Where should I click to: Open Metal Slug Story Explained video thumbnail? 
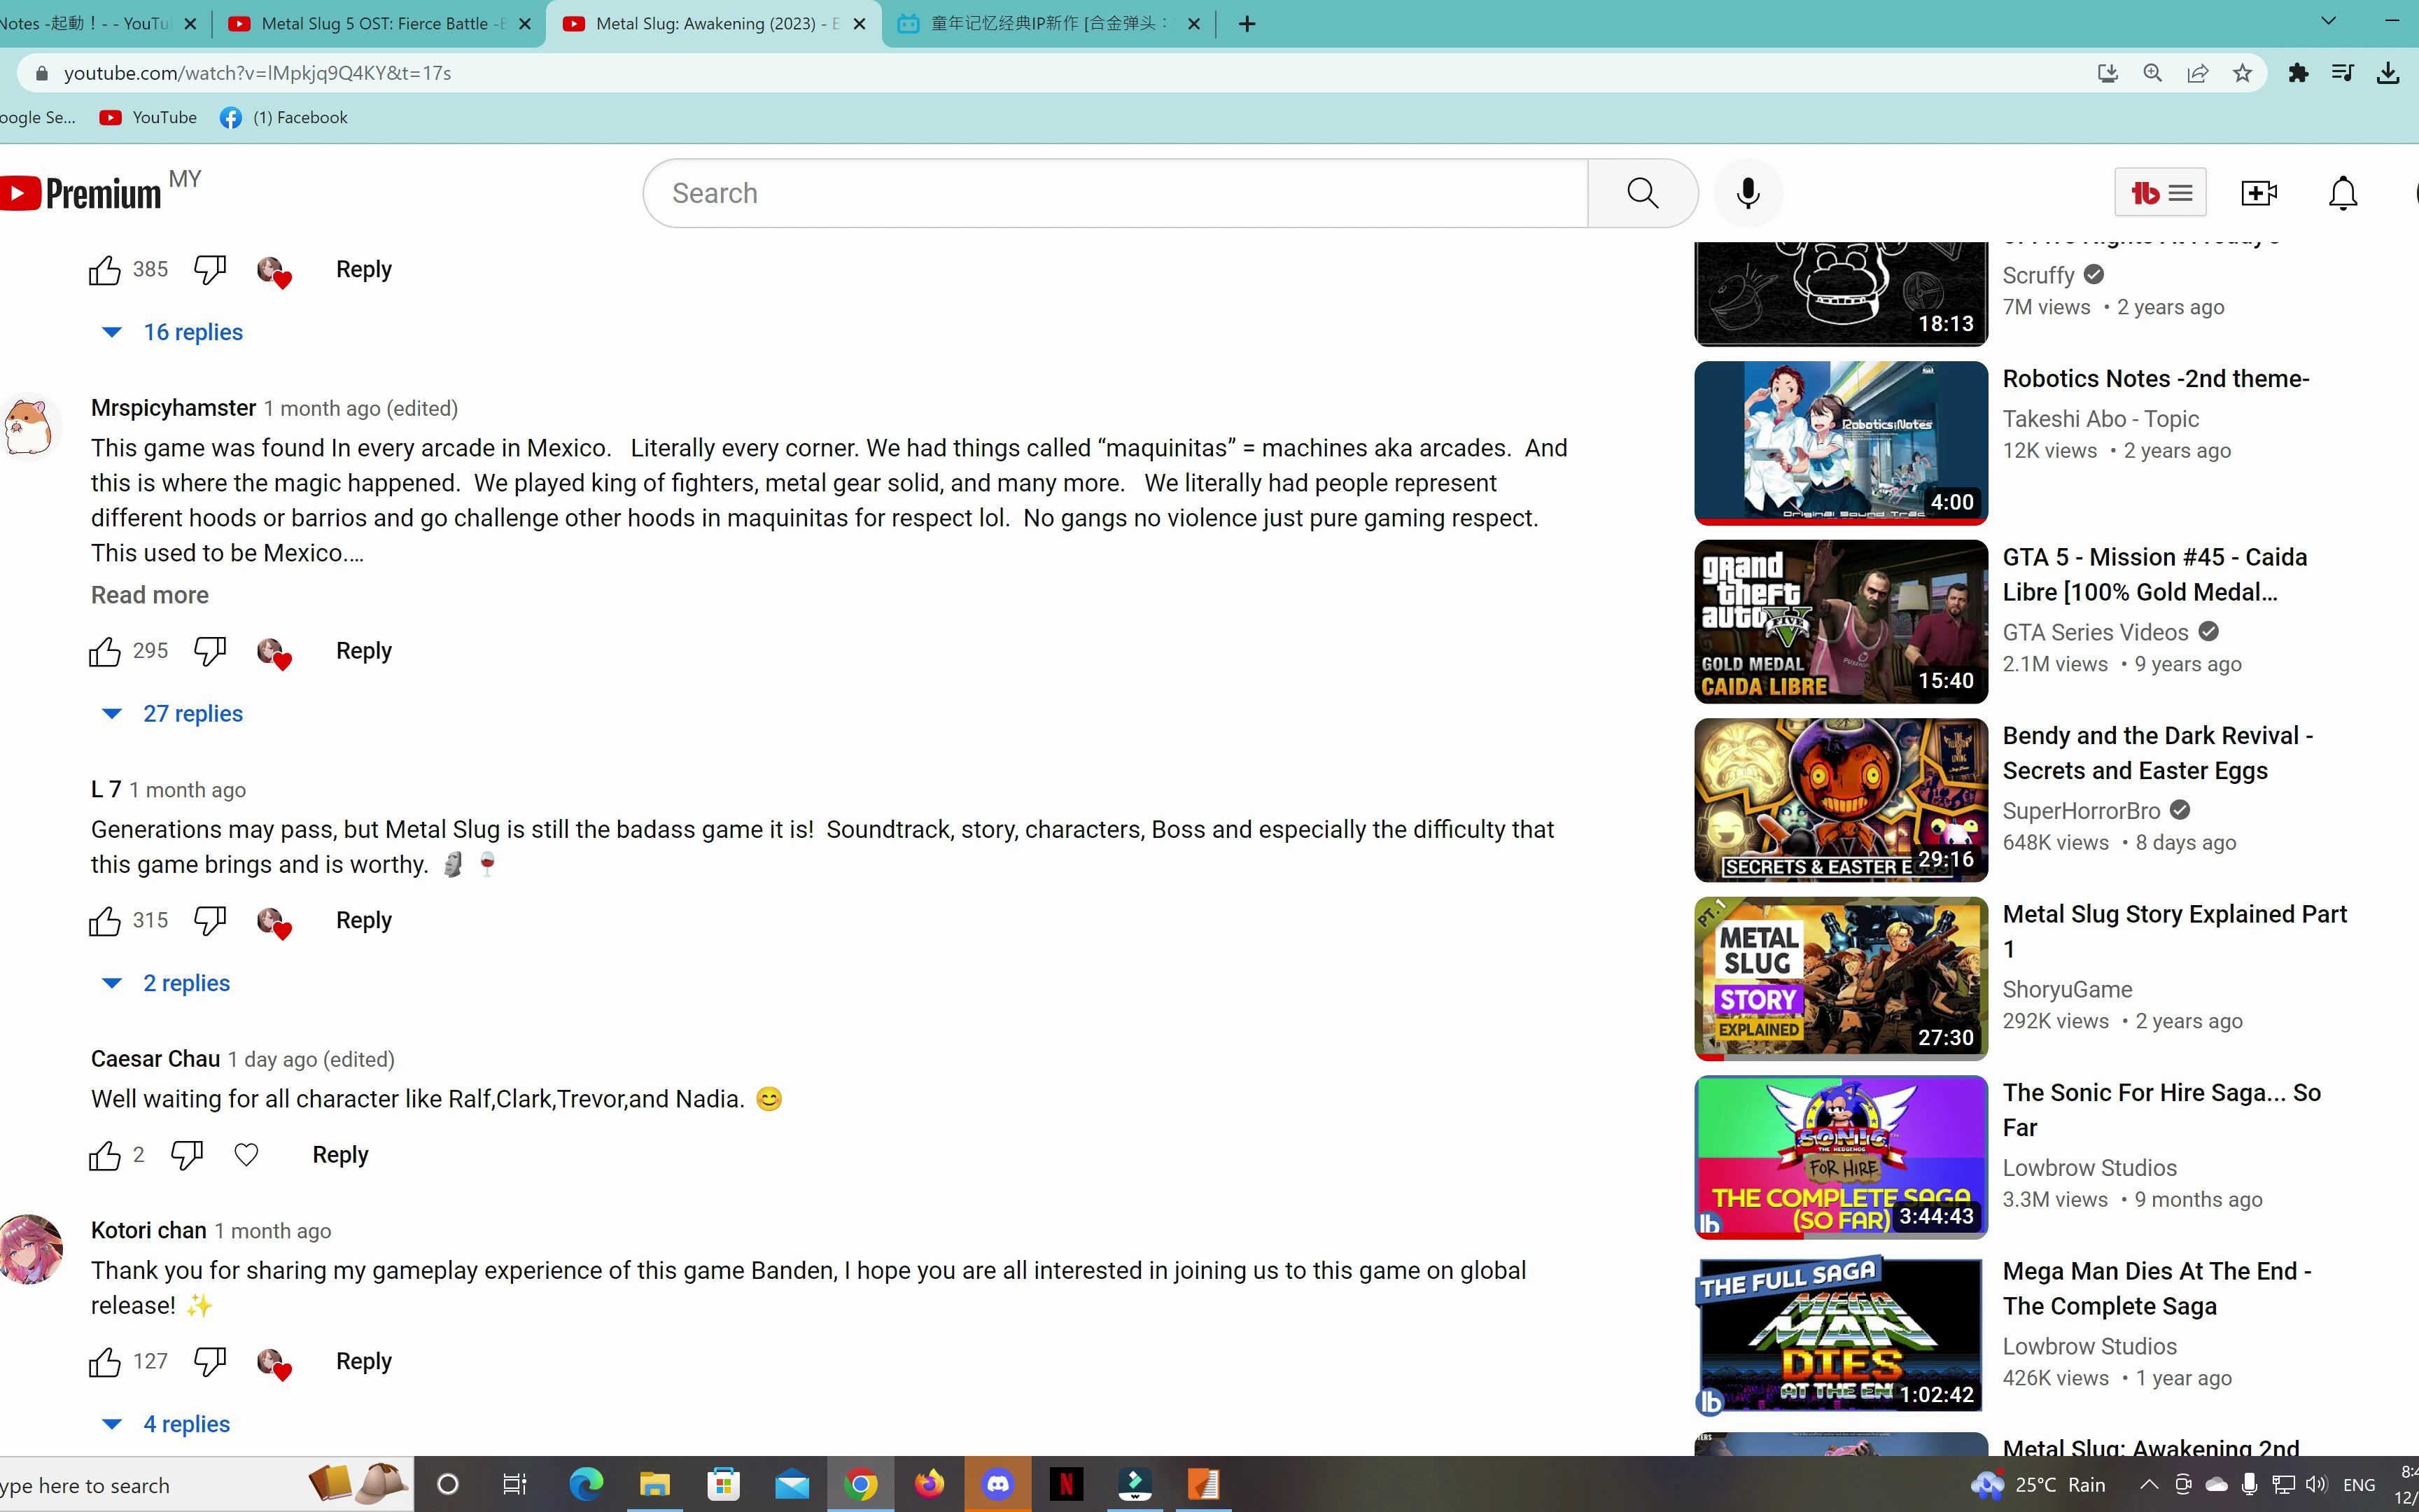coord(1840,978)
